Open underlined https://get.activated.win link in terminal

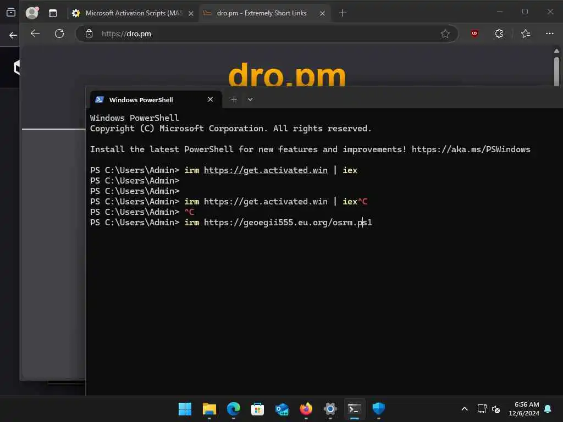pos(266,170)
